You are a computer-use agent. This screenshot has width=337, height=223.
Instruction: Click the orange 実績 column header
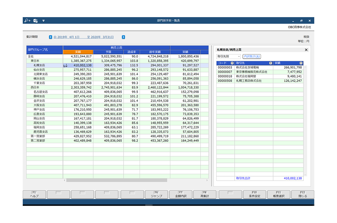tap(78, 52)
